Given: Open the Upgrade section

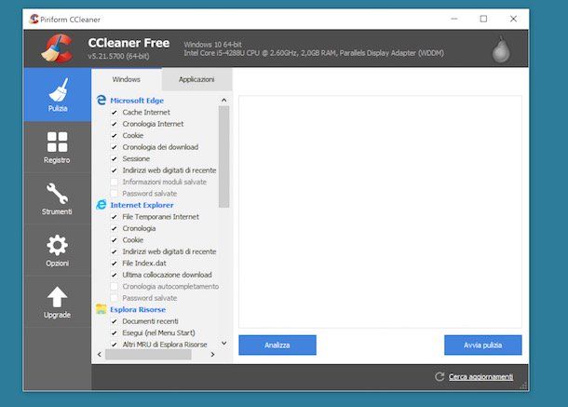Looking at the screenshot, I should [58, 303].
